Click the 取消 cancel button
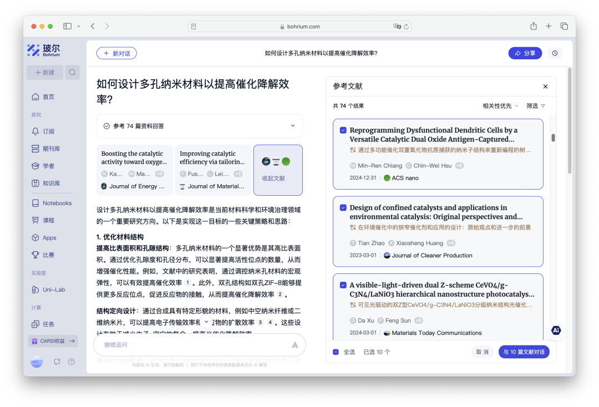Screen dimensions: 599x407 482,352
